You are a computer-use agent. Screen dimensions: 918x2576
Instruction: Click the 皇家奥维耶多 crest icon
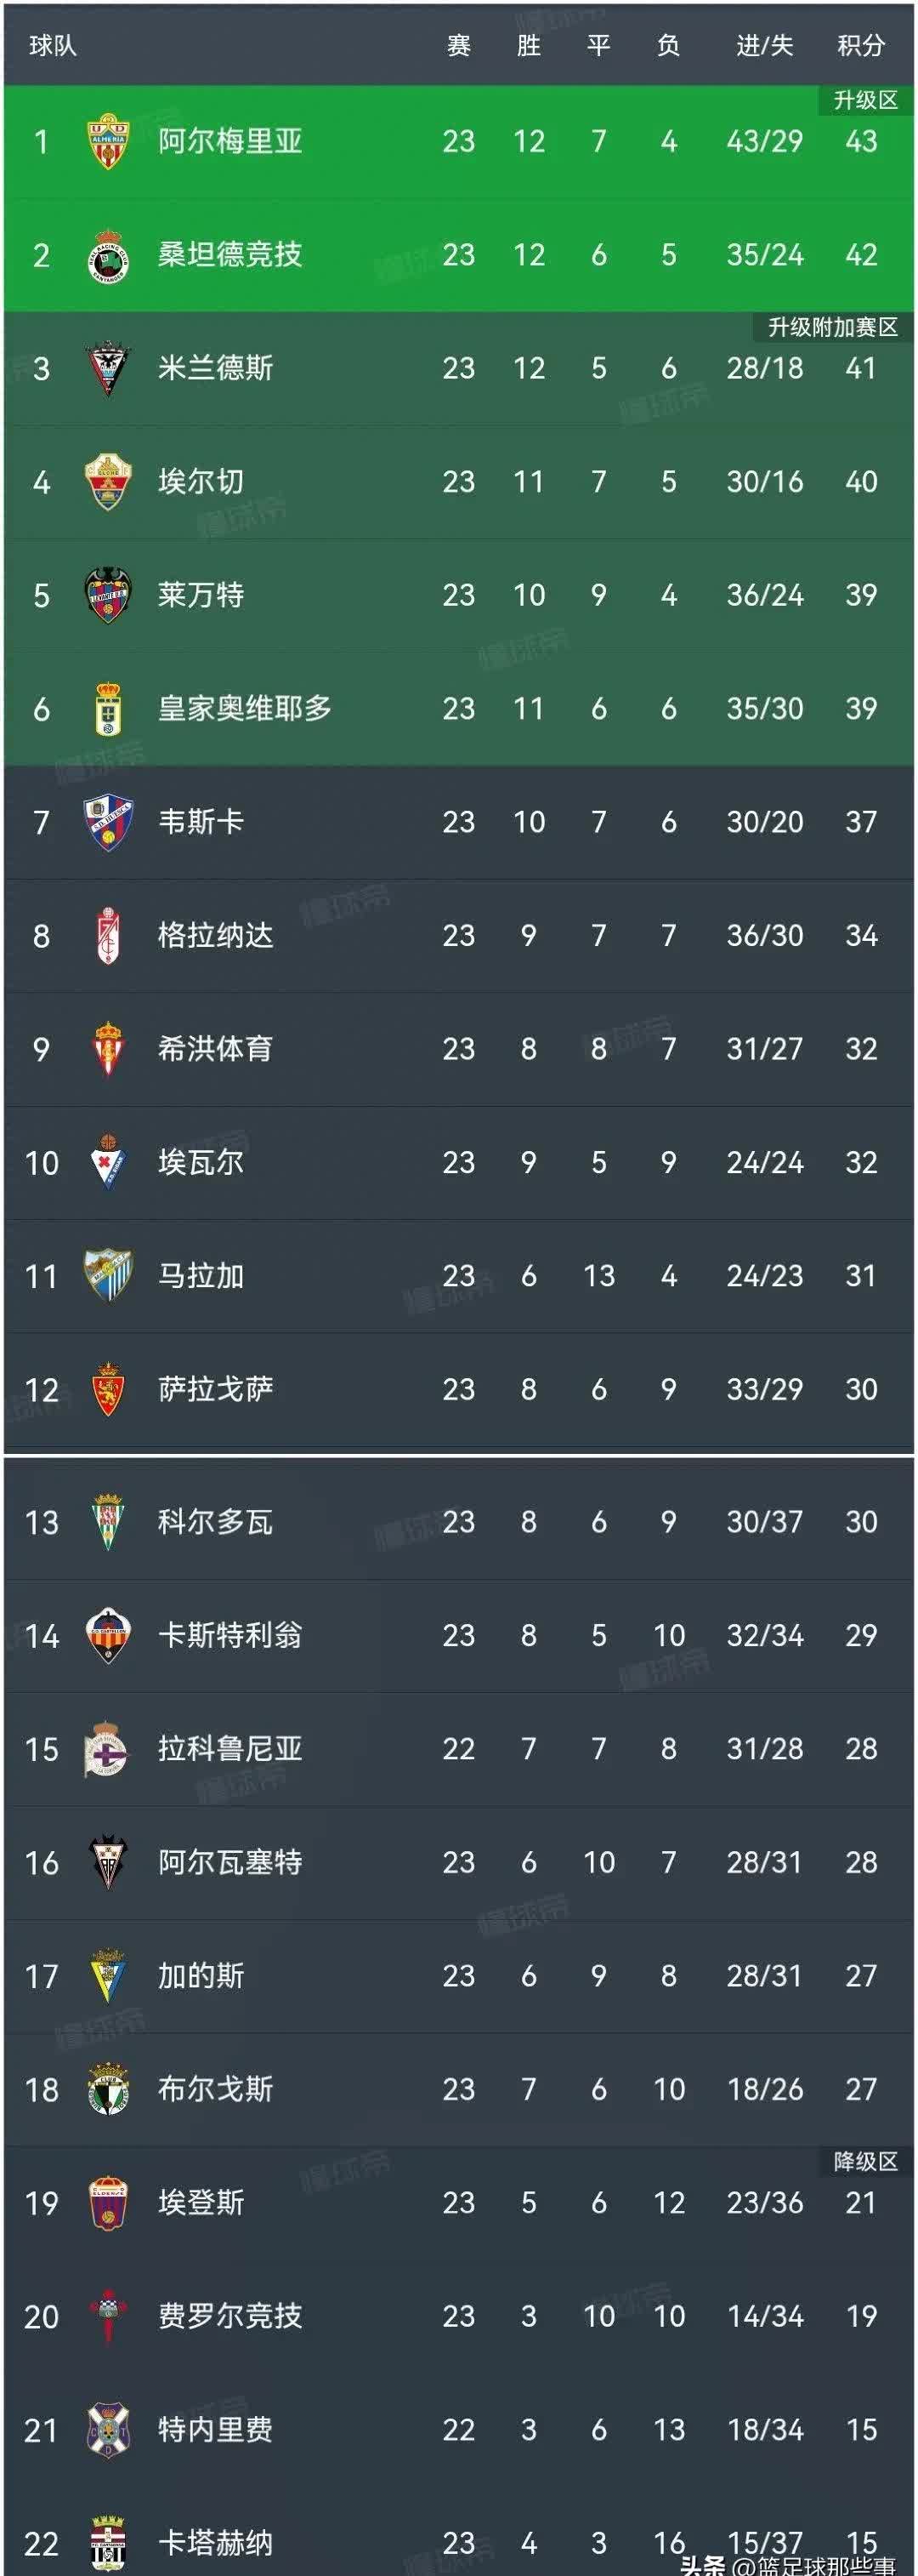108,709
